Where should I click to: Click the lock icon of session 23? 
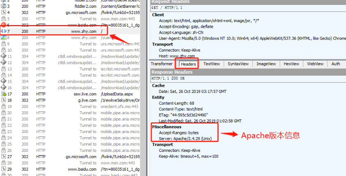pos(4,131)
